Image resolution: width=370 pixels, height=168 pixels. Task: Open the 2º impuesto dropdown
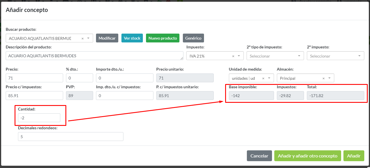coord(335,56)
